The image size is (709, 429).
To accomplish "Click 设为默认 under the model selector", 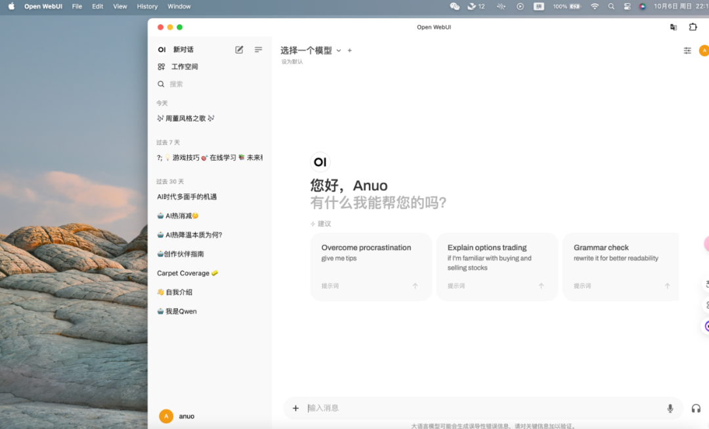I will (x=292, y=62).
